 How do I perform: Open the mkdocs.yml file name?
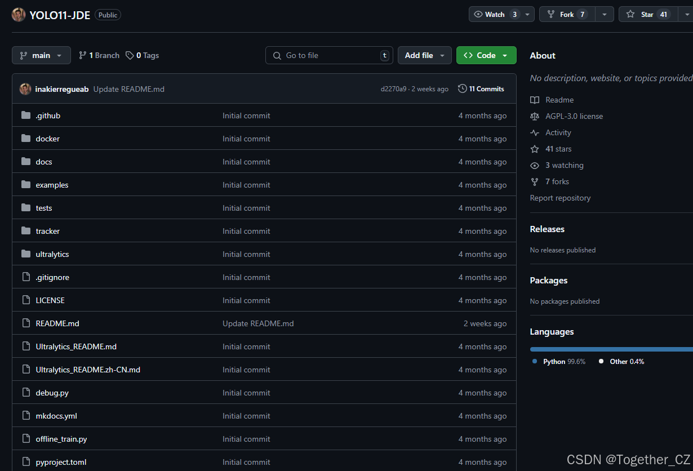[56, 416]
